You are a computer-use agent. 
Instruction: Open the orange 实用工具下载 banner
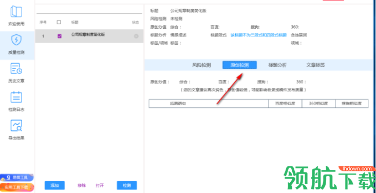coord(17,187)
